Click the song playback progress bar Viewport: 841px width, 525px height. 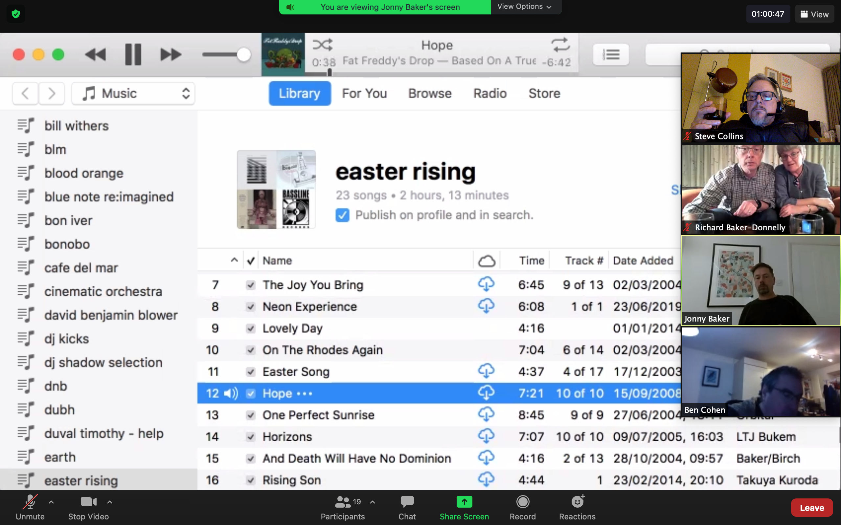(x=441, y=73)
